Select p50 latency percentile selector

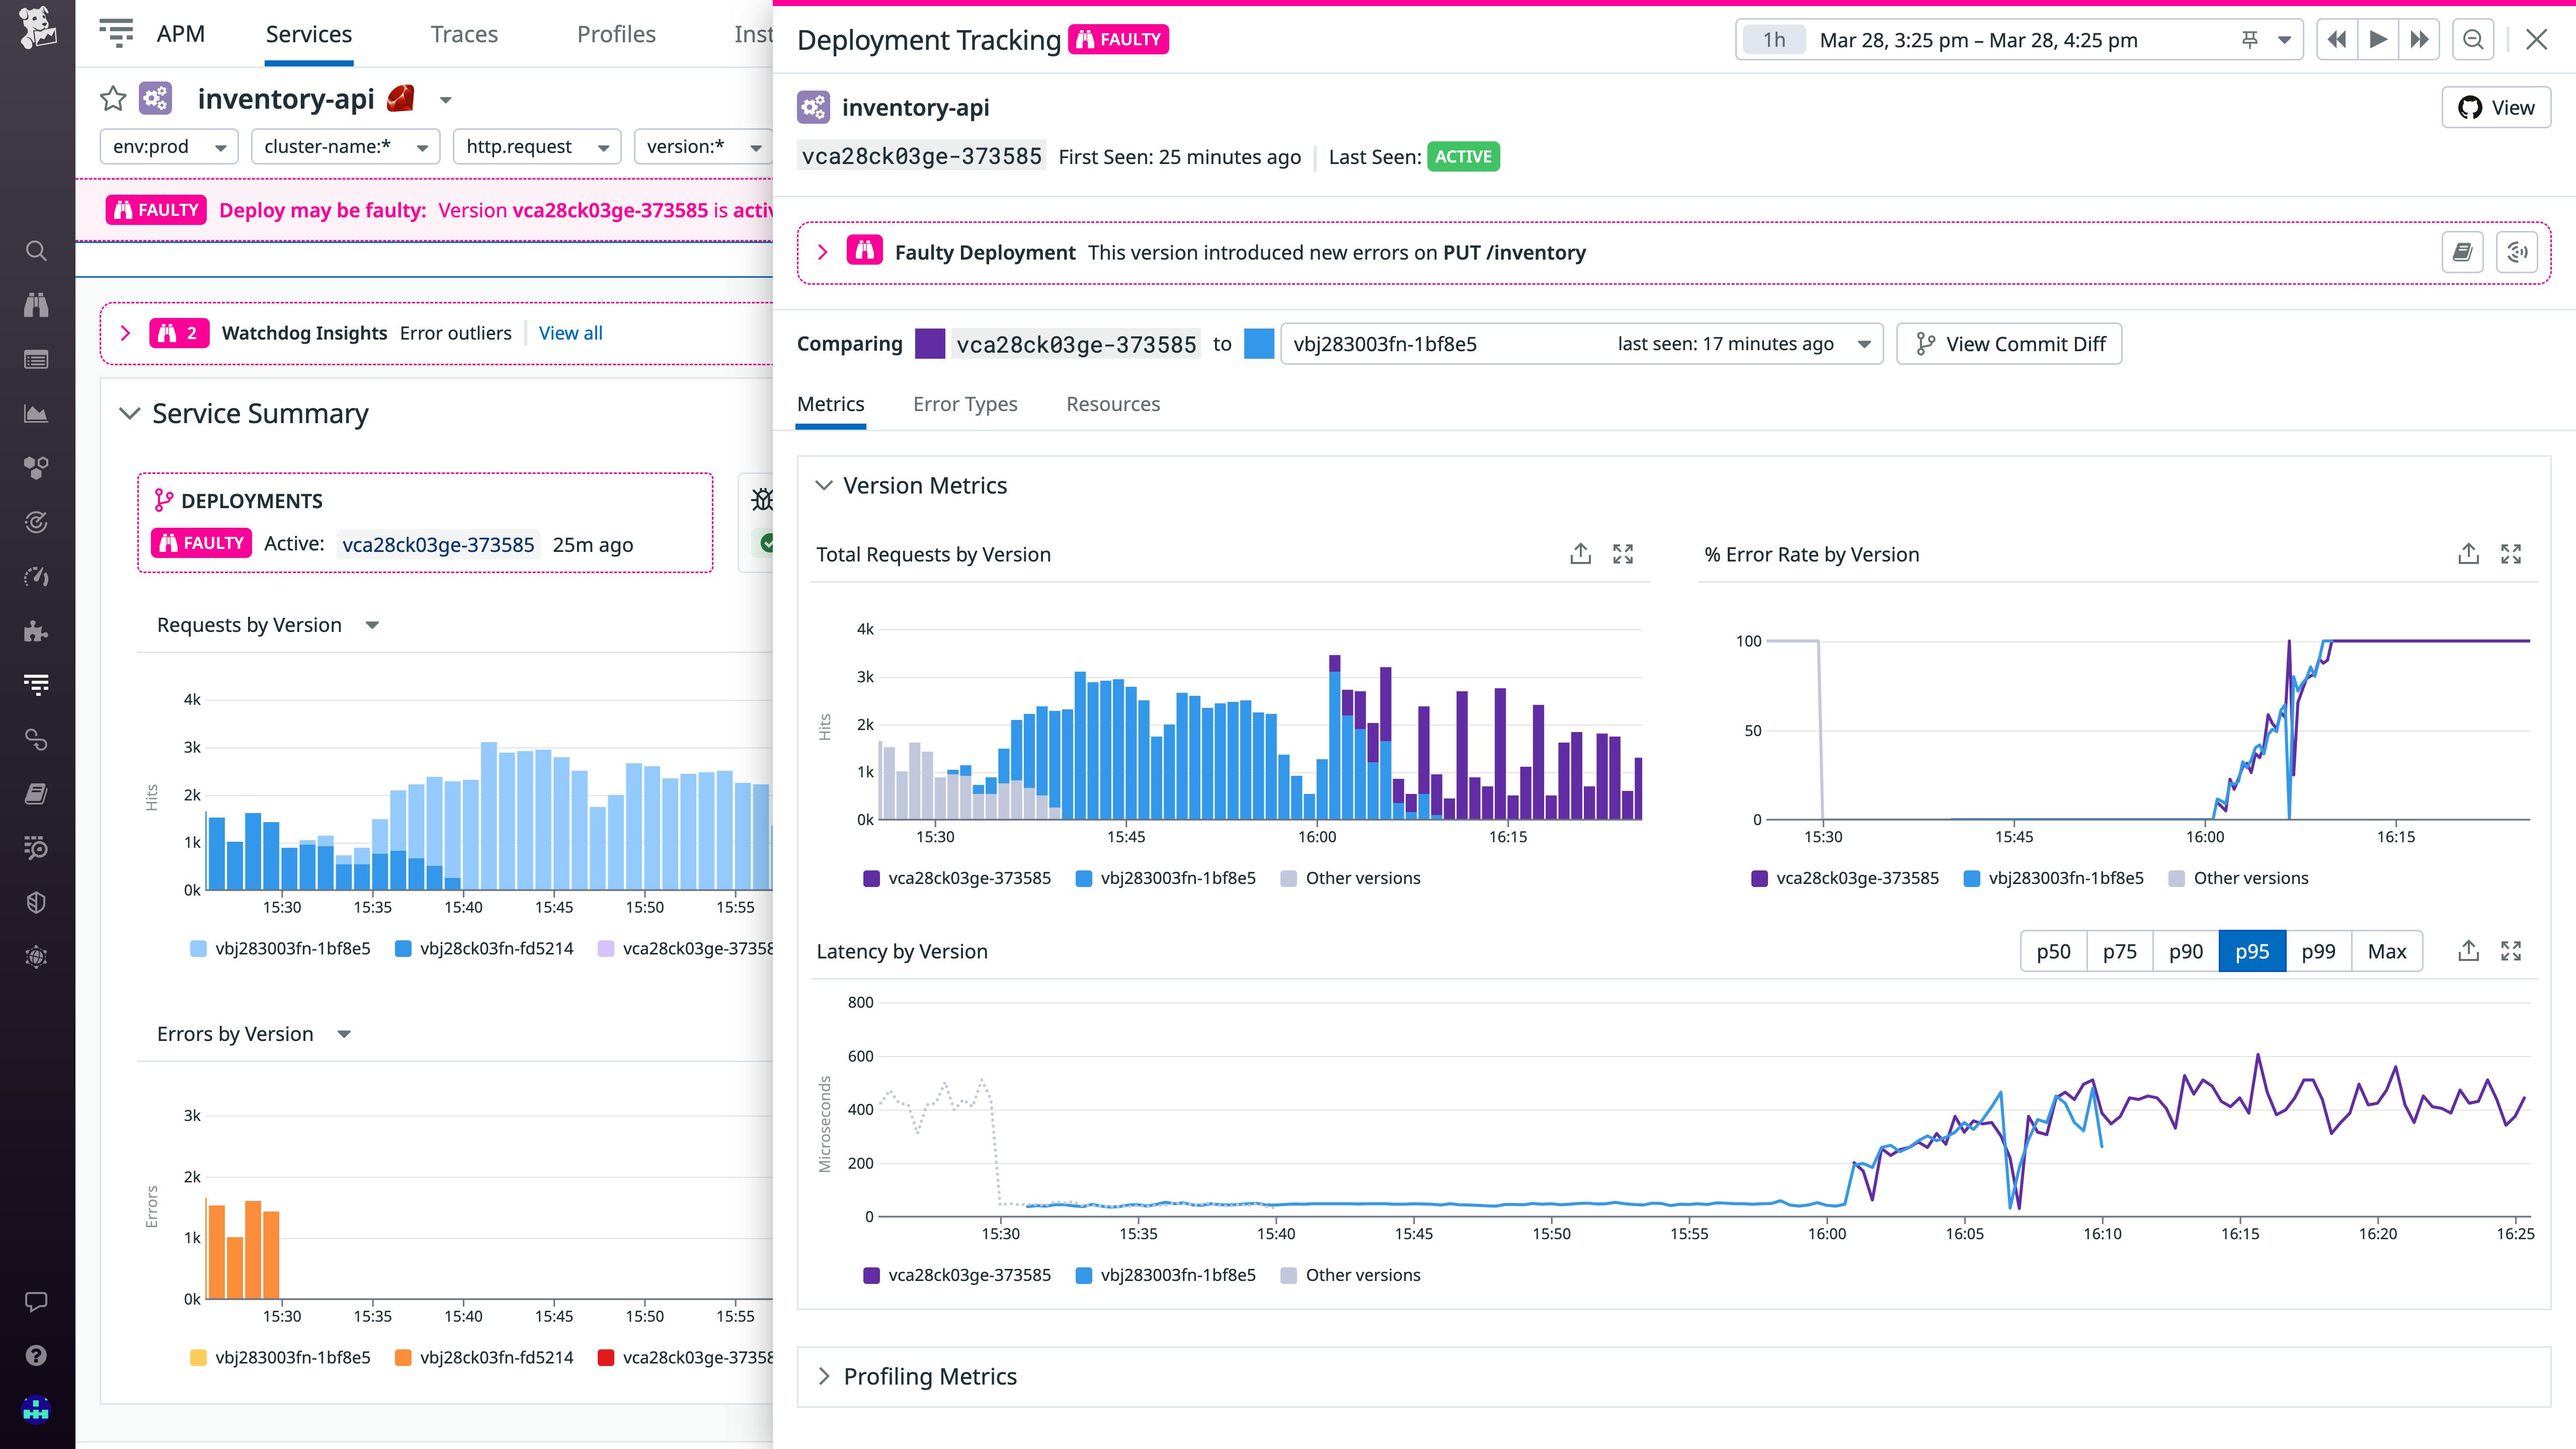(x=2052, y=950)
